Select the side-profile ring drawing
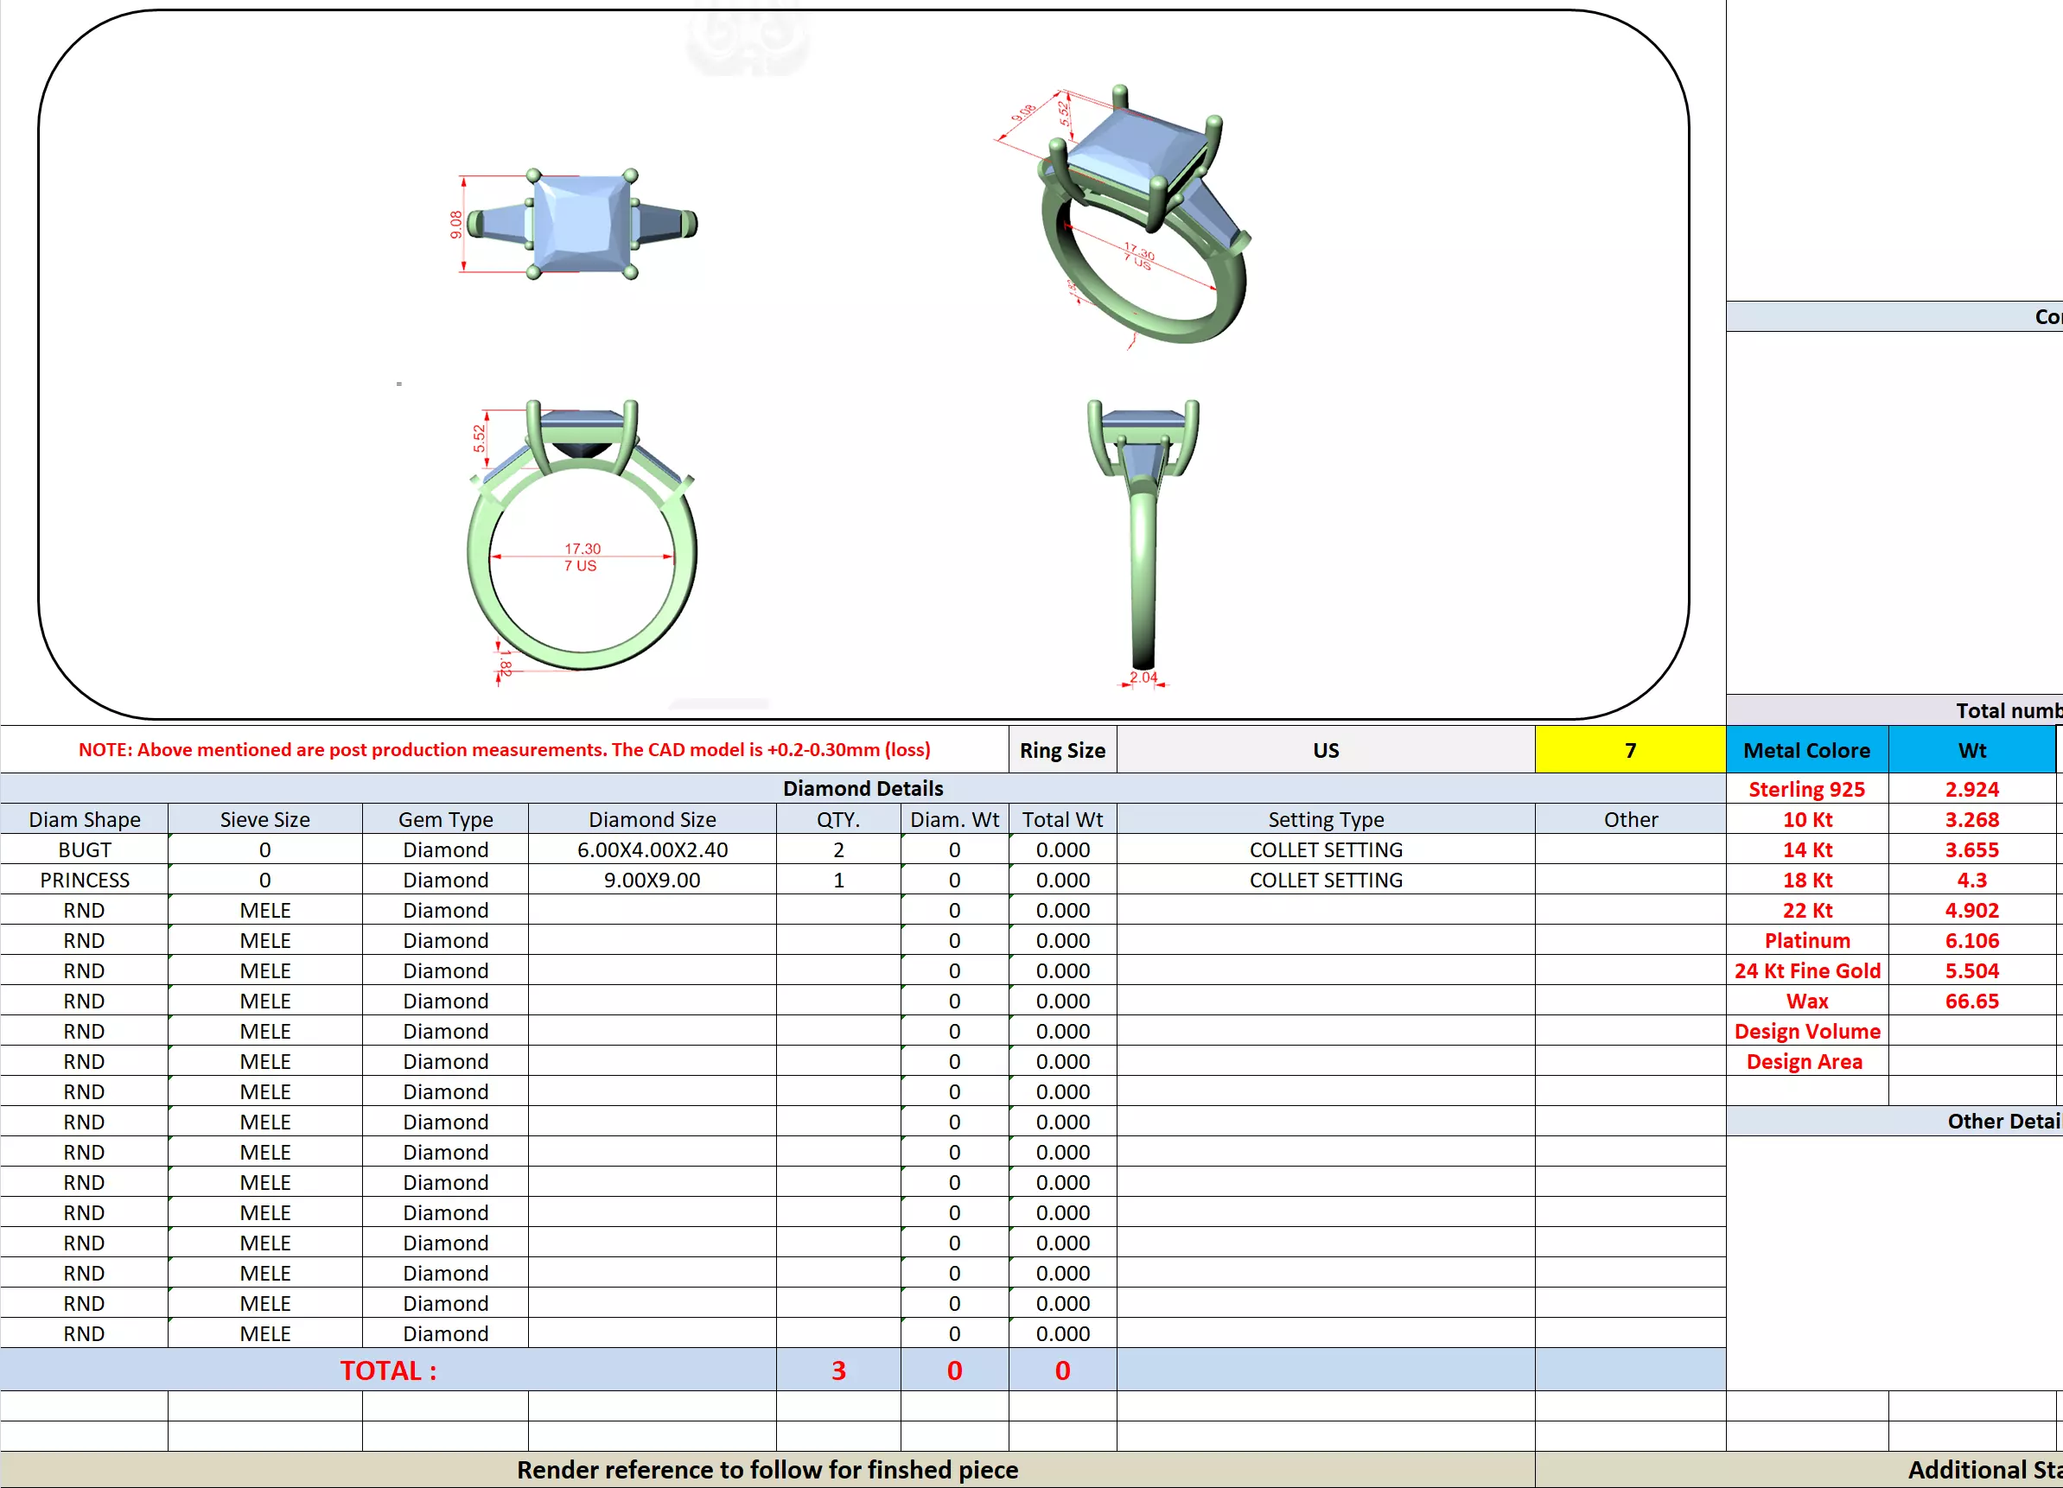2063x1488 pixels. (1143, 537)
